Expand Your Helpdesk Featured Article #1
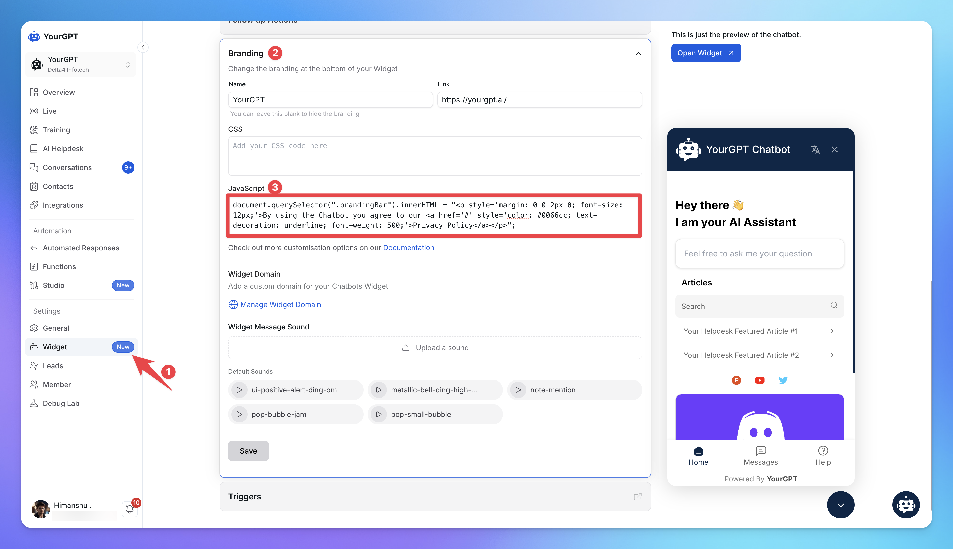The width and height of the screenshot is (953, 549). pyautogui.click(x=759, y=331)
